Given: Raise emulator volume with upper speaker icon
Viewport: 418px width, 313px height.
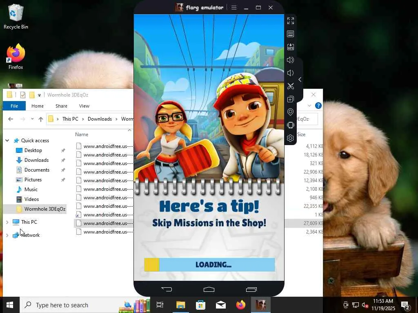Looking at the screenshot, I should click(290, 60).
